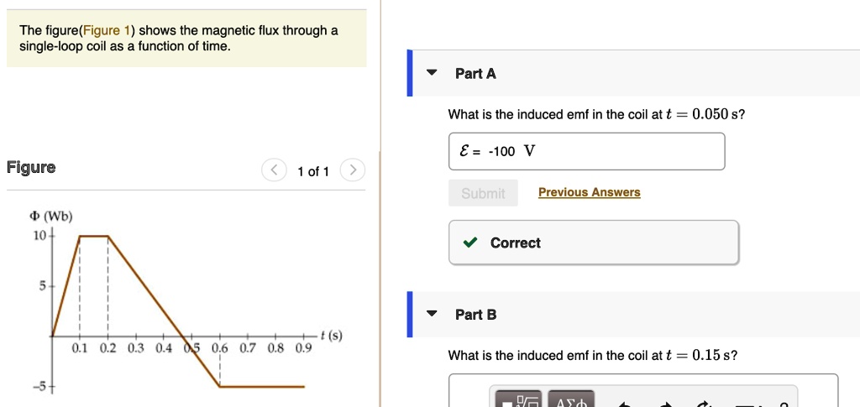The height and width of the screenshot is (407, 860).
Task: Click the help question mark icon
Action: [x=783, y=404]
